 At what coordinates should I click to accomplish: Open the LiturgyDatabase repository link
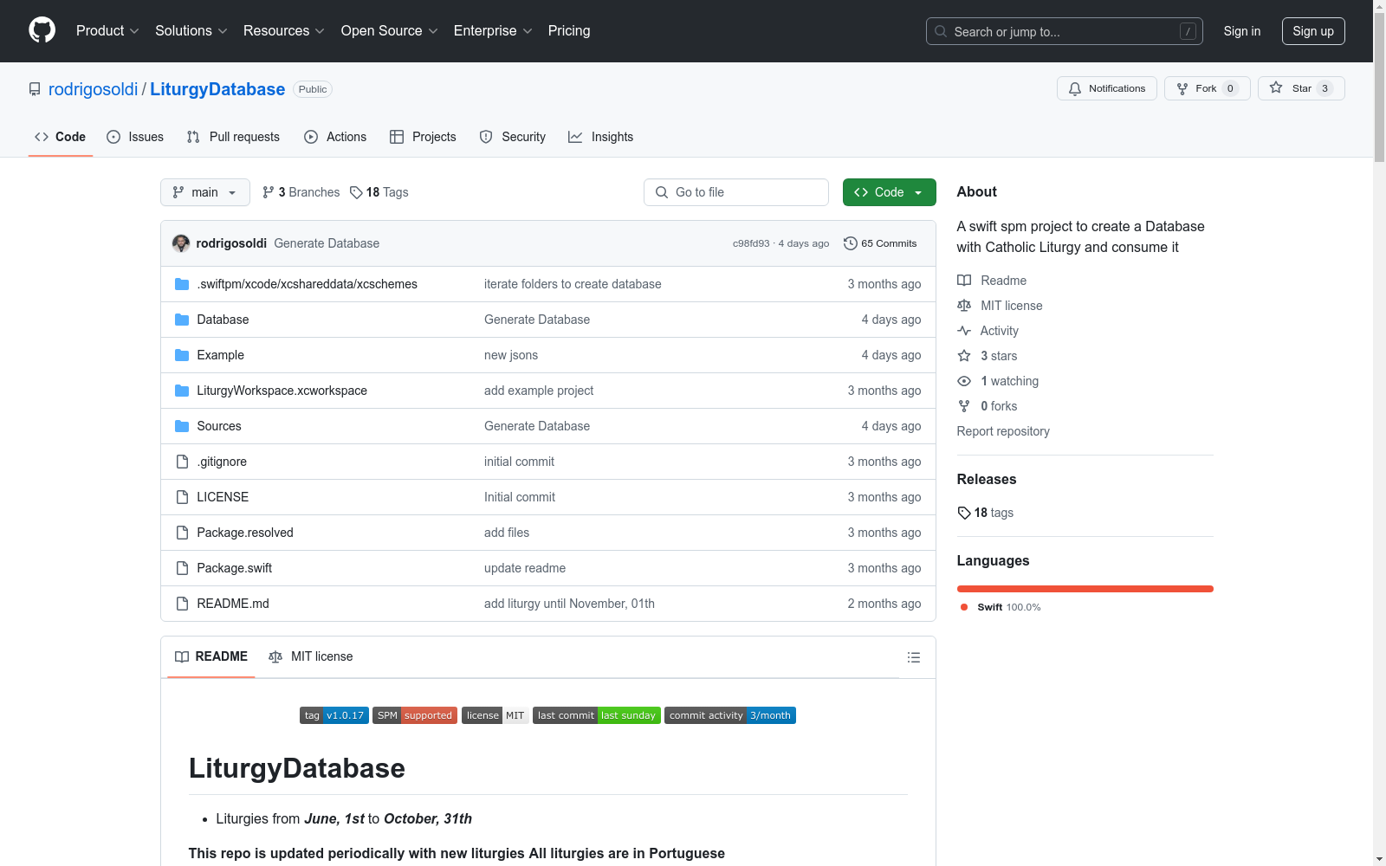click(217, 89)
